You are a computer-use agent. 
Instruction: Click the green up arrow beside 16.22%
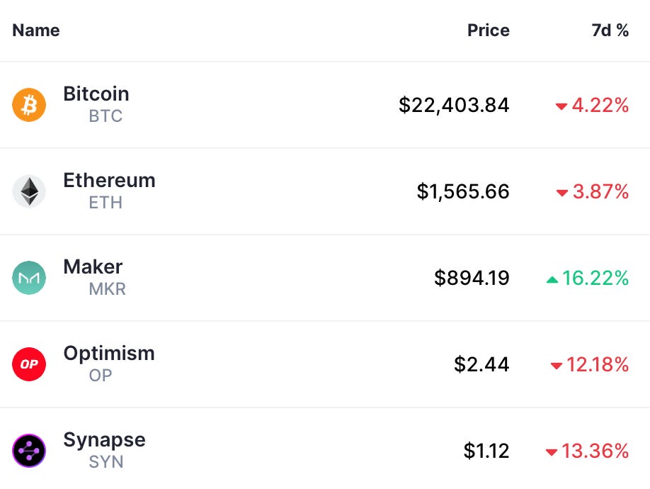click(552, 279)
